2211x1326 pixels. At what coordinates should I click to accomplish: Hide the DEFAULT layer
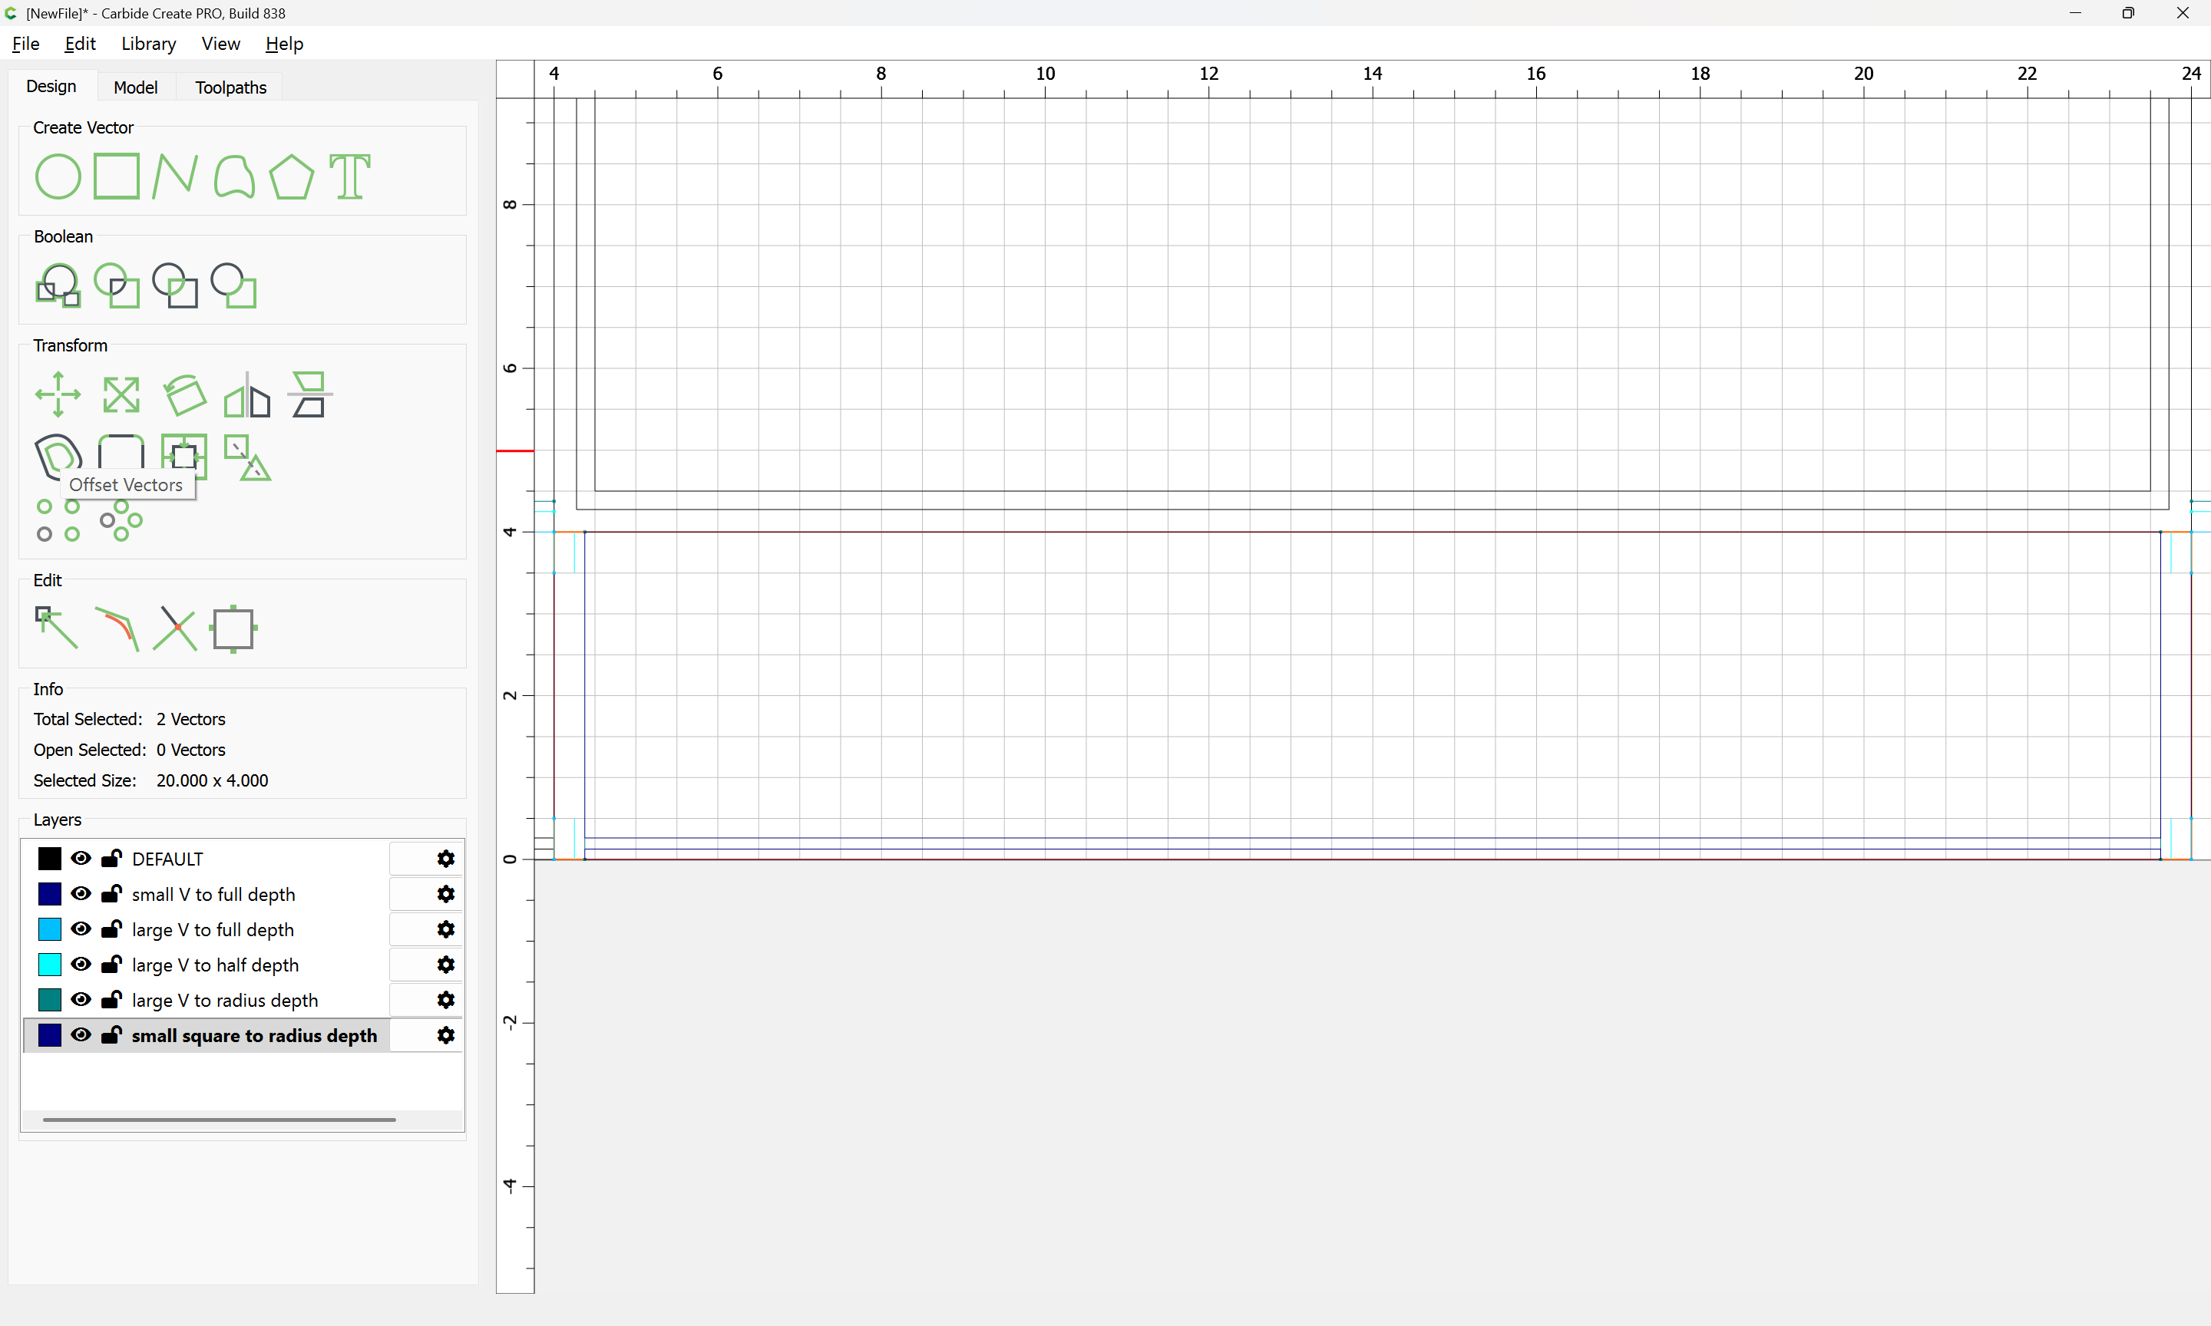81,859
